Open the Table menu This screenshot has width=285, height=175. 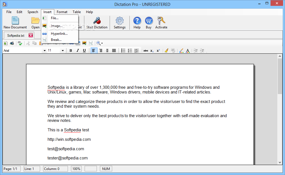coord(77,12)
